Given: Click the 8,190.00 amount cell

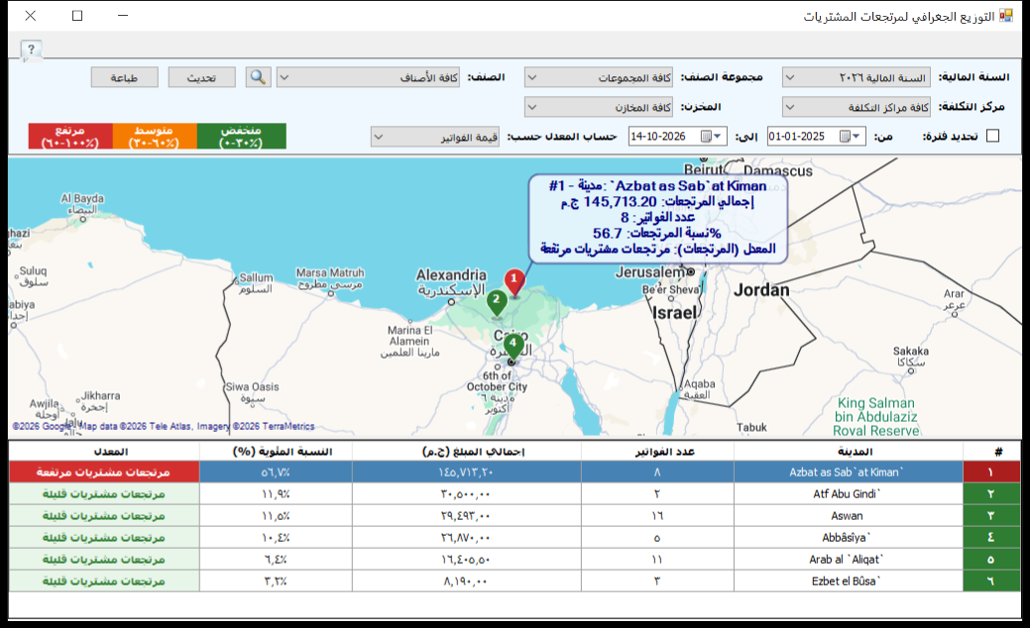Looking at the screenshot, I should click(466, 580).
